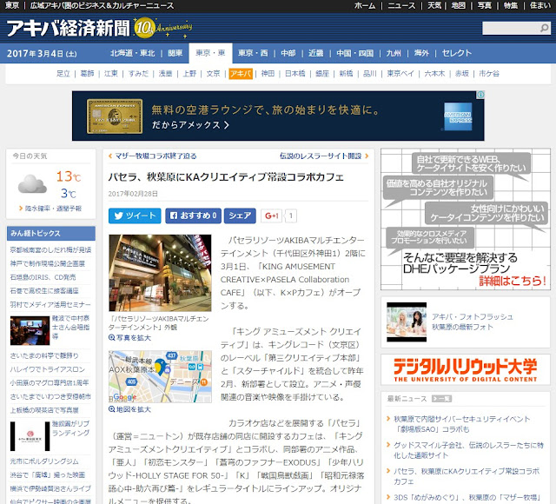The width and height of the screenshot is (556, 504).
Task: Open 地図 in the top menu
Action: click(x=458, y=5)
